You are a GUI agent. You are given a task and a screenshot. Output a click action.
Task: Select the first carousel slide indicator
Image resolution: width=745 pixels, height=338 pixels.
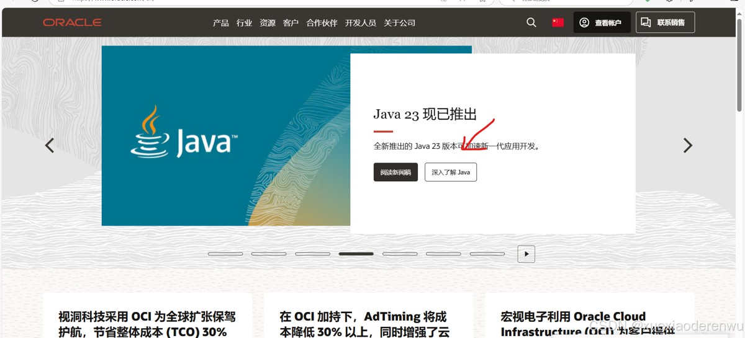click(x=225, y=254)
